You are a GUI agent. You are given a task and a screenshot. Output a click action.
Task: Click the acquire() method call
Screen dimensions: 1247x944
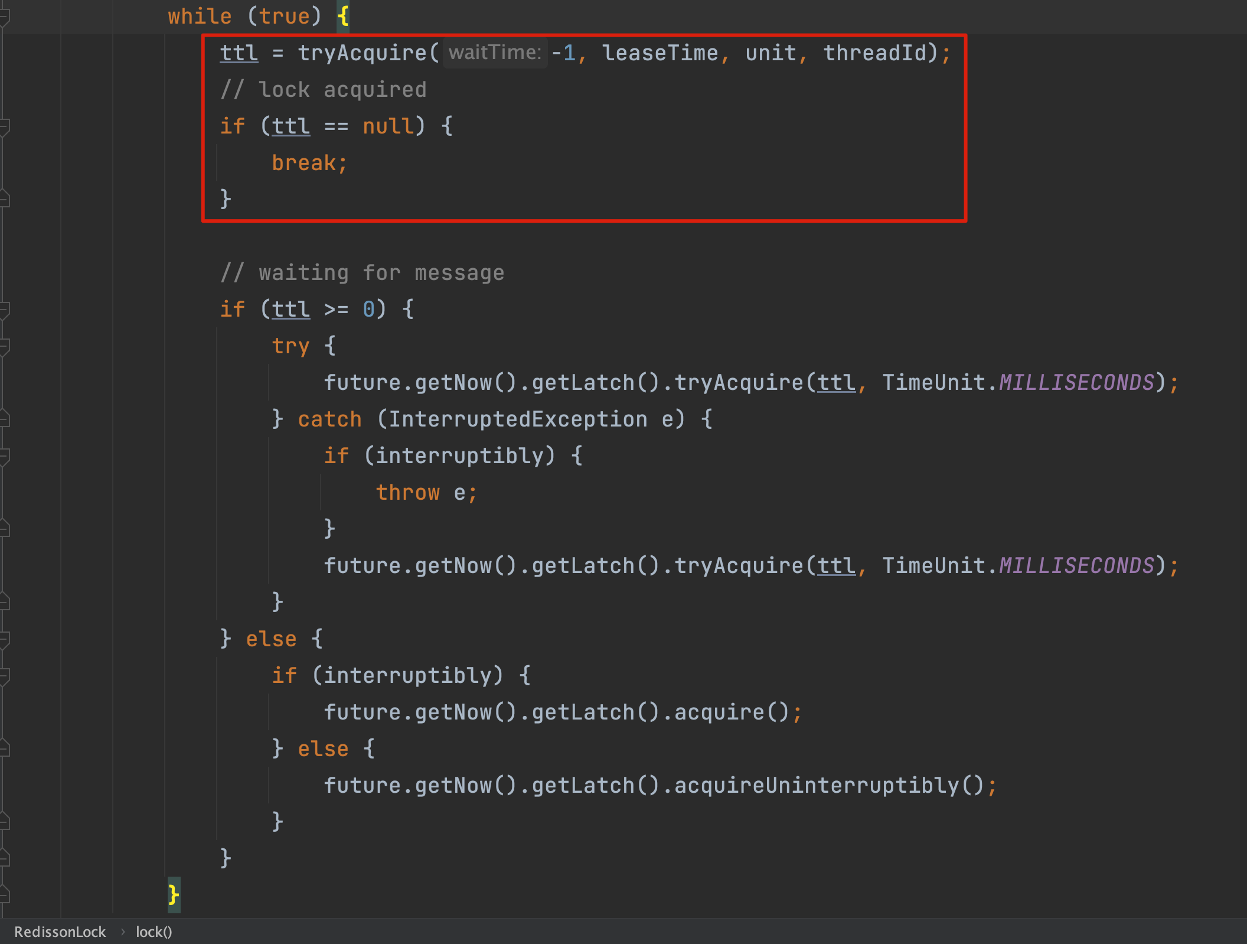(x=731, y=712)
